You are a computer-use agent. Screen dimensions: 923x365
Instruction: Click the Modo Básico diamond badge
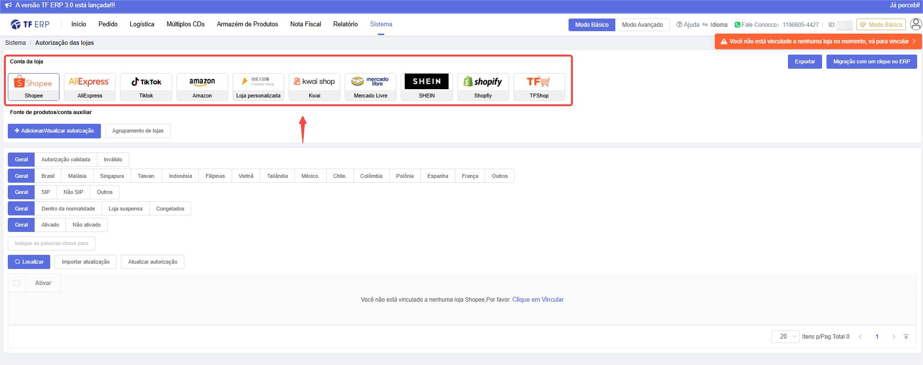(881, 24)
